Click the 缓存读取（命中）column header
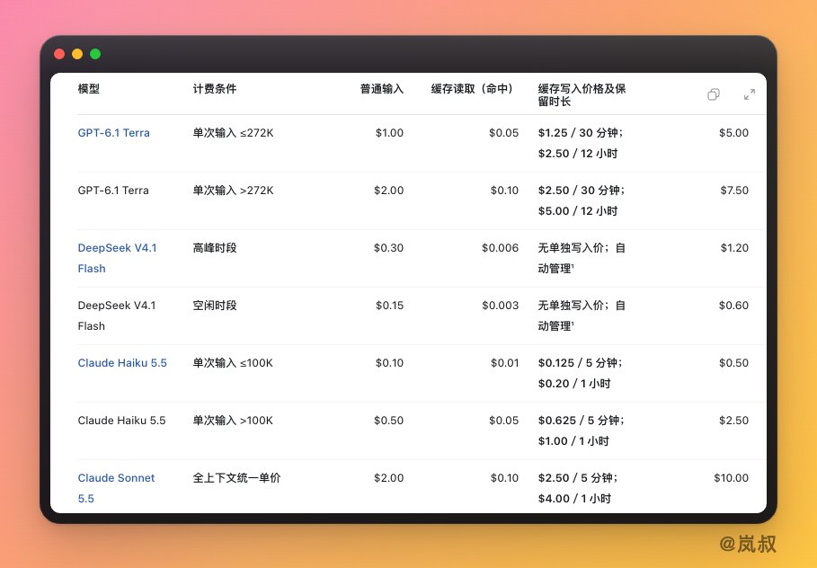 click(475, 89)
